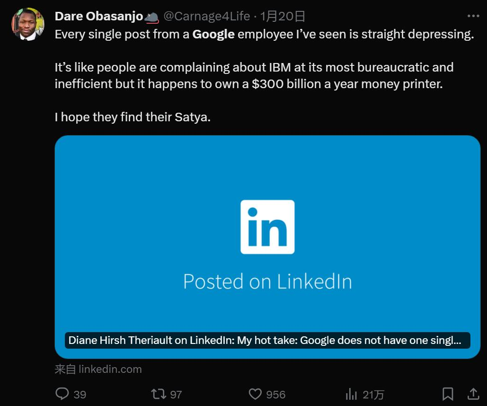Click the Dare Obasanjo display name
The width and height of the screenshot is (487, 406).
point(99,17)
